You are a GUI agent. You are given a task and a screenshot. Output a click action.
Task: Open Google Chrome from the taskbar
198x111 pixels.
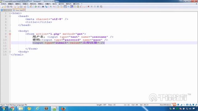12,109
